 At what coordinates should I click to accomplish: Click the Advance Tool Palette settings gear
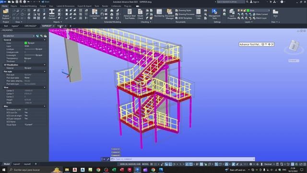[x=263, y=44]
